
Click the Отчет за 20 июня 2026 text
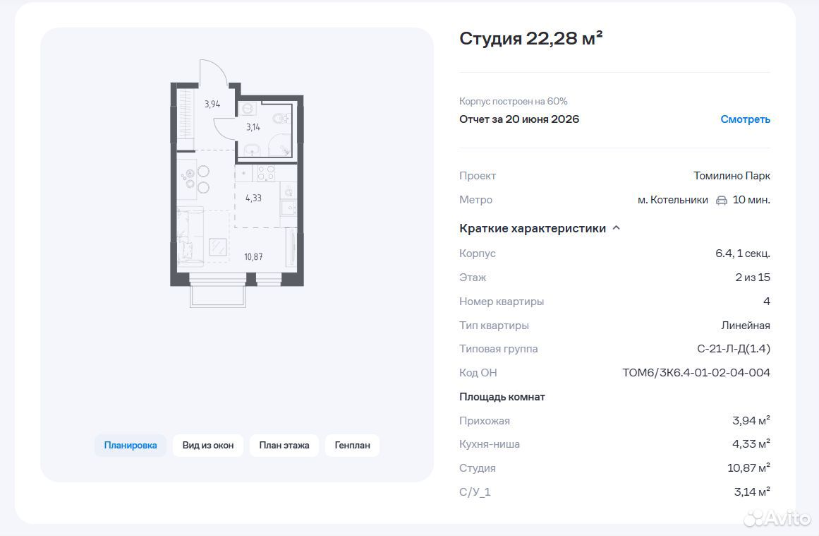(x=519, y=119)
